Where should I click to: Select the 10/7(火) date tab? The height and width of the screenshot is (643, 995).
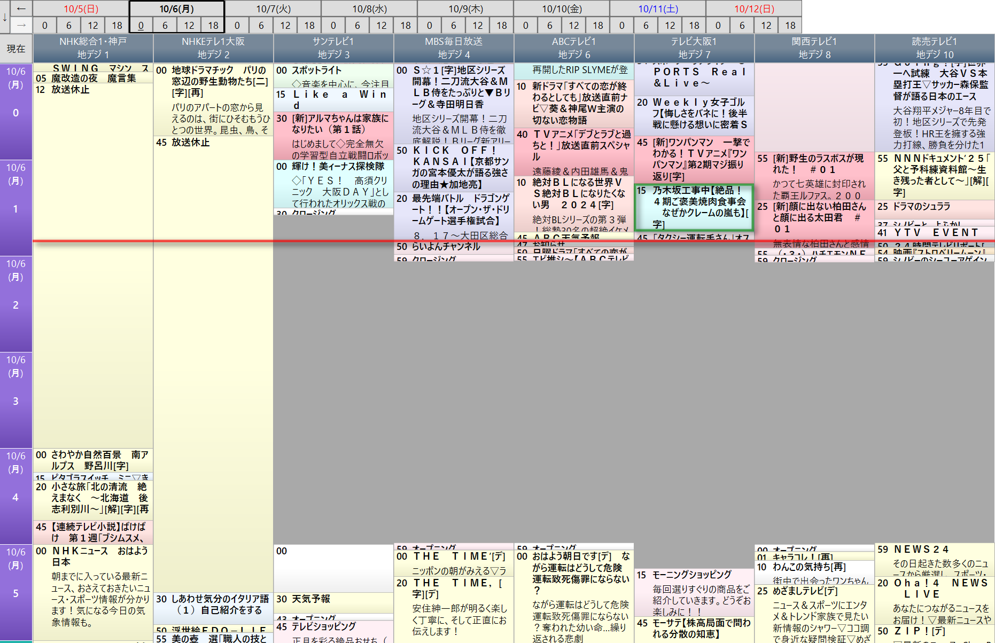[273, 9]
